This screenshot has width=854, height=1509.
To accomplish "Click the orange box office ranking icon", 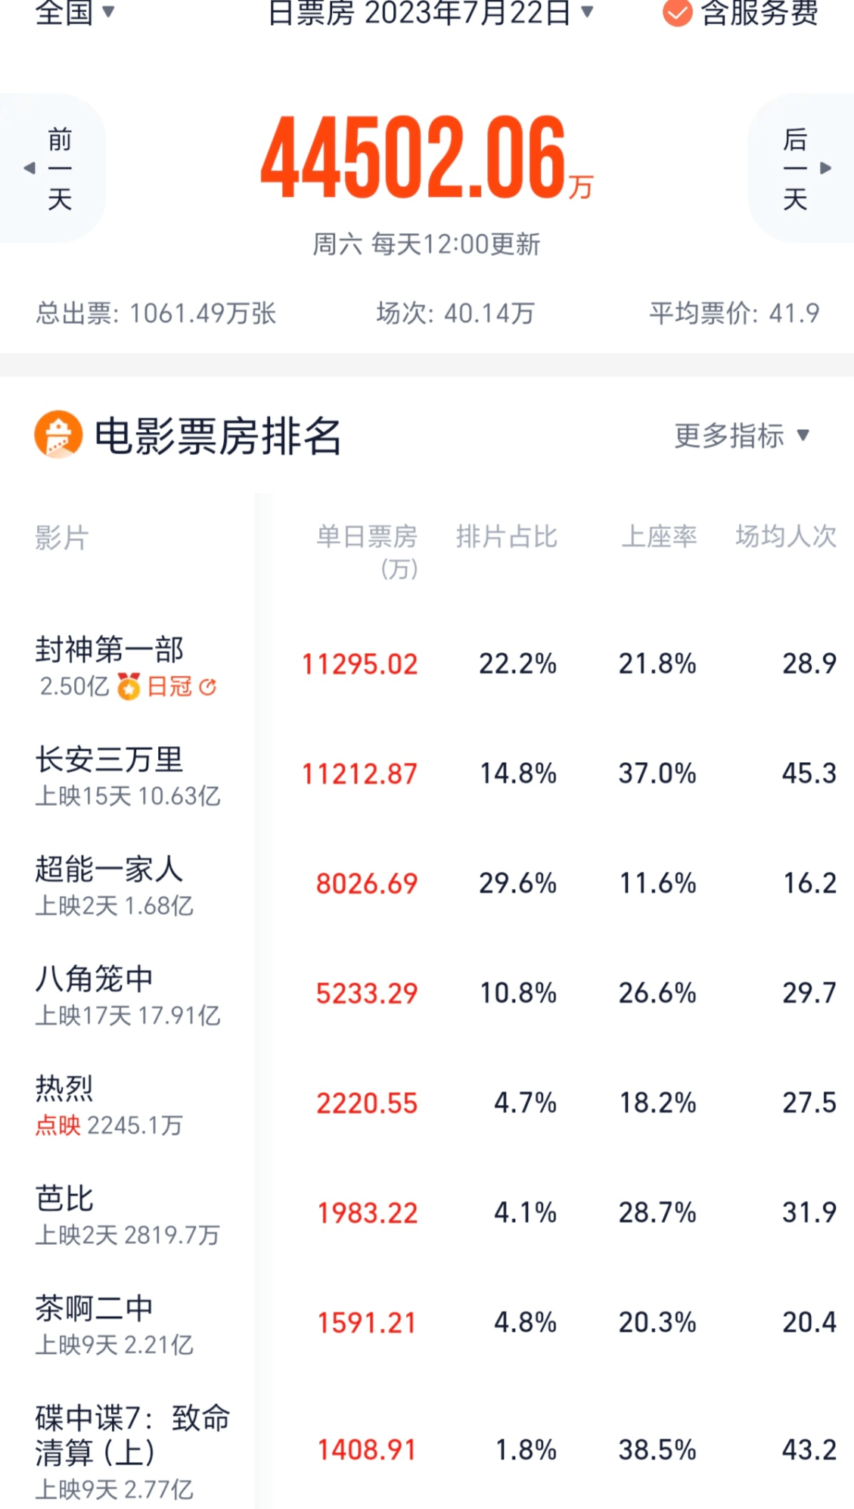I will tap(58, 434).
